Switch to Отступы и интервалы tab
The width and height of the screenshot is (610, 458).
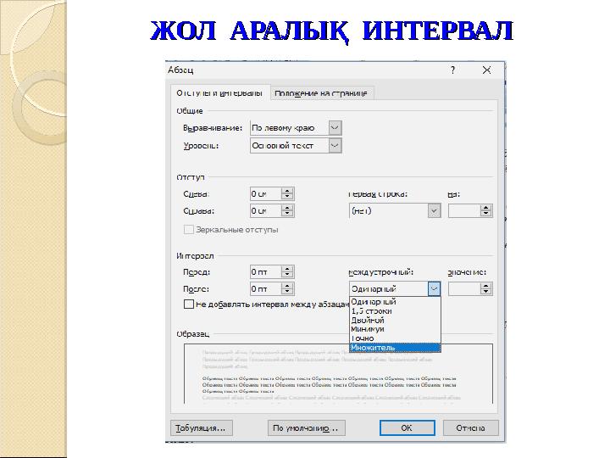(219, 93)
